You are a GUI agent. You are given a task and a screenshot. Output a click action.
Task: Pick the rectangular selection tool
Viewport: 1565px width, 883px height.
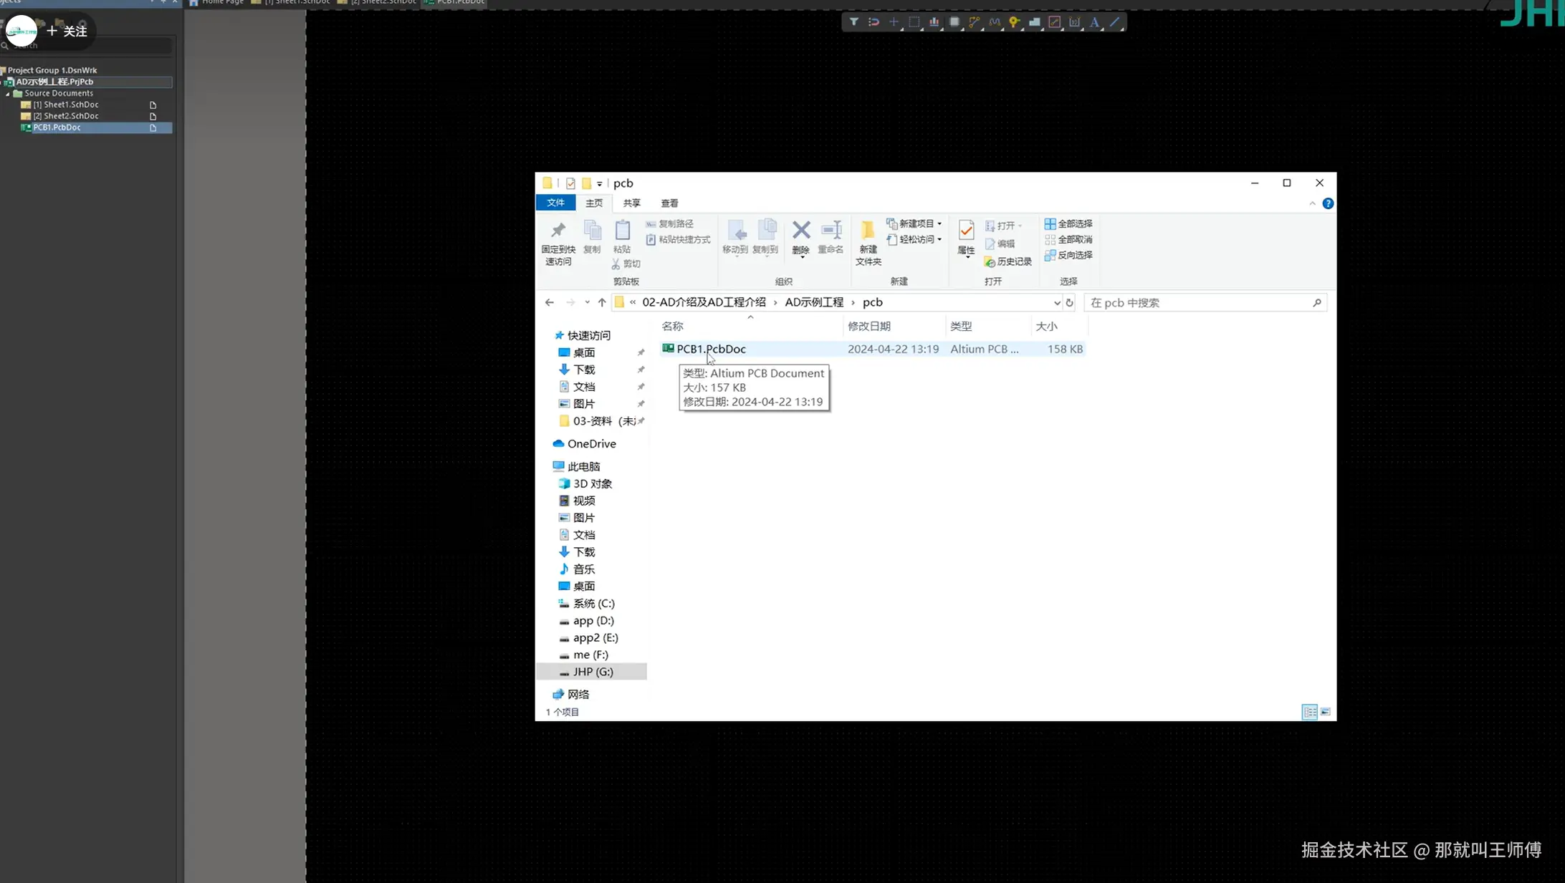point(914,22)
